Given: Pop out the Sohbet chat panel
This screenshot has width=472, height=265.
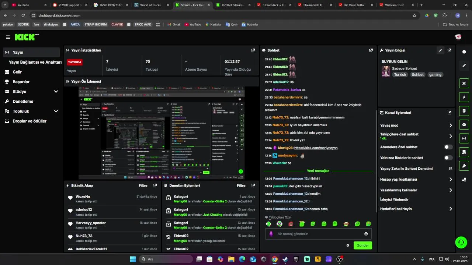Looking at the screenshot, I should 371,50.
